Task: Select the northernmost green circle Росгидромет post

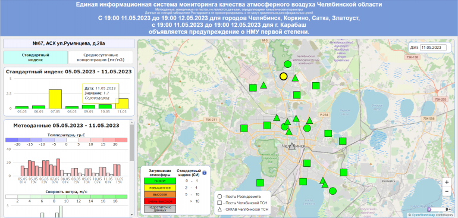Action: [287, 64]
